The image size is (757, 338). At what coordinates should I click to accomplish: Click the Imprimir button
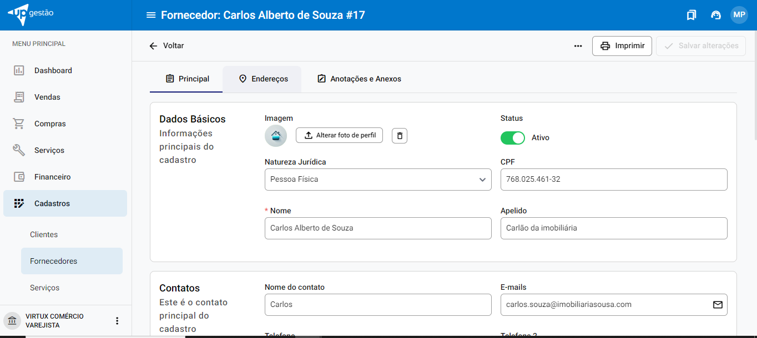tap(622, 46)
